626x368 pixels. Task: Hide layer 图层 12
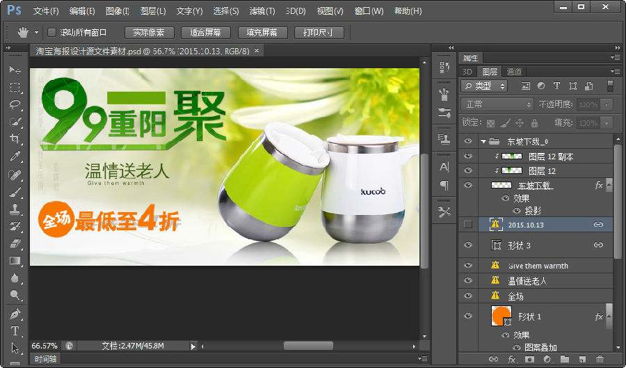468,170
